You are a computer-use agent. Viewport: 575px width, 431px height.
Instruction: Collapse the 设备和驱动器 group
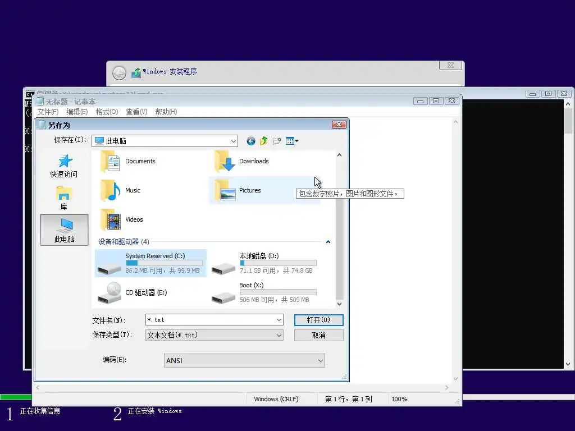pos(328,242)
